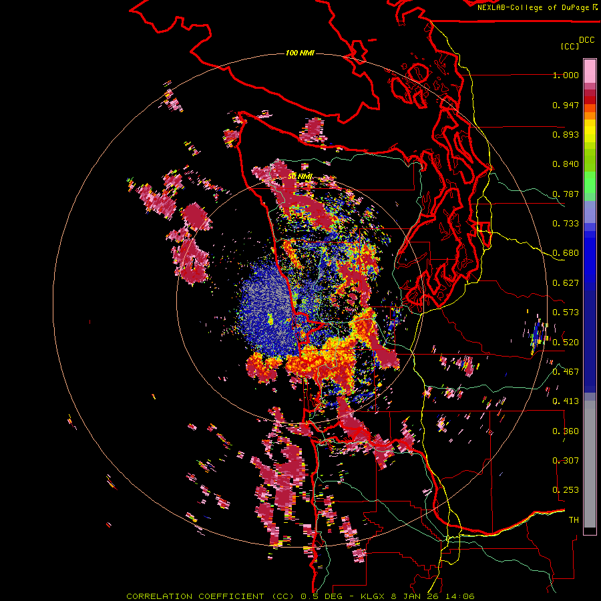Select the 0.520 scale value
The width and height of the screenshot is (601, 601).
[x=566, y=342]
